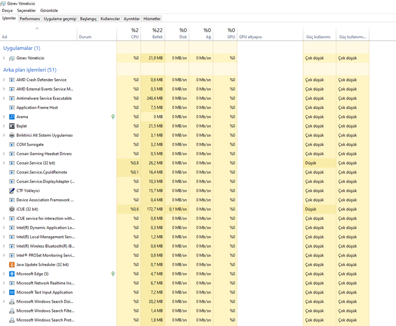Click the COM Surrogate icon
396x326 pixels.
[11, 144]
